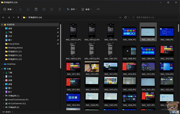Click the Cut scissors icon in toolbar
The height and width of the screenshot is (114, 180).
point(20,9)
